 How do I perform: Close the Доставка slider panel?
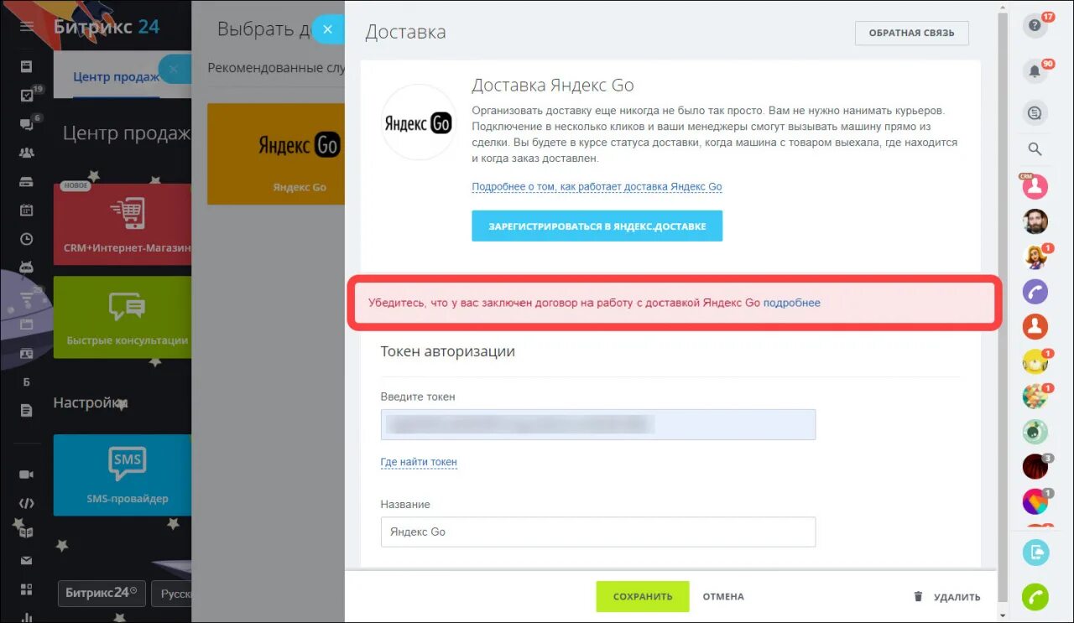(x=327, y=29)
